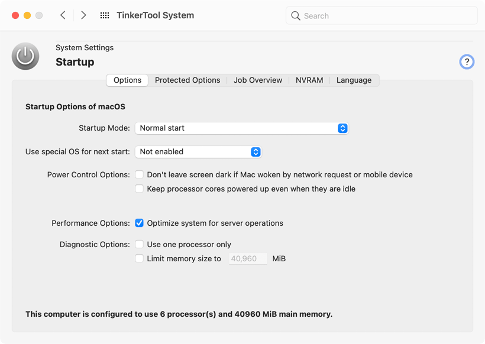Click the magnifying glass search icon
This screenshot has width=485, height=344.
click(x=296, y=16)
